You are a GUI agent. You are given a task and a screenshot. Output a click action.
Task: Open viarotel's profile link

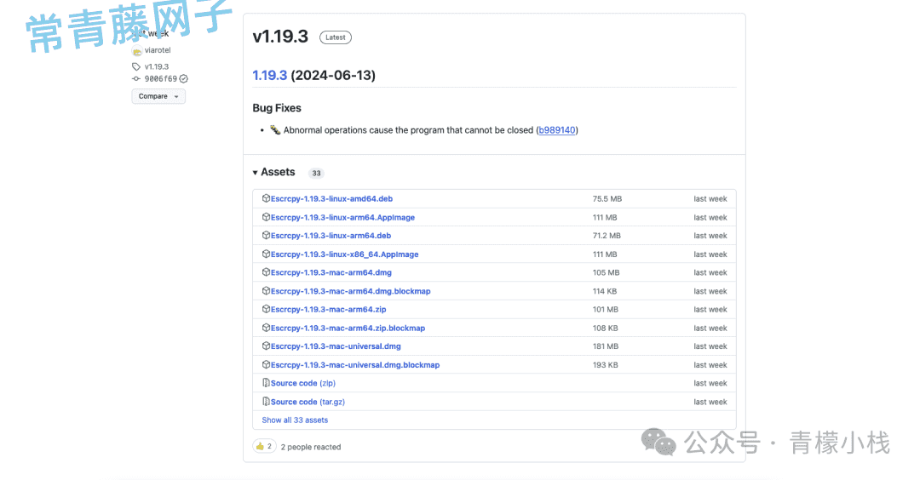[x=158, y=50]
